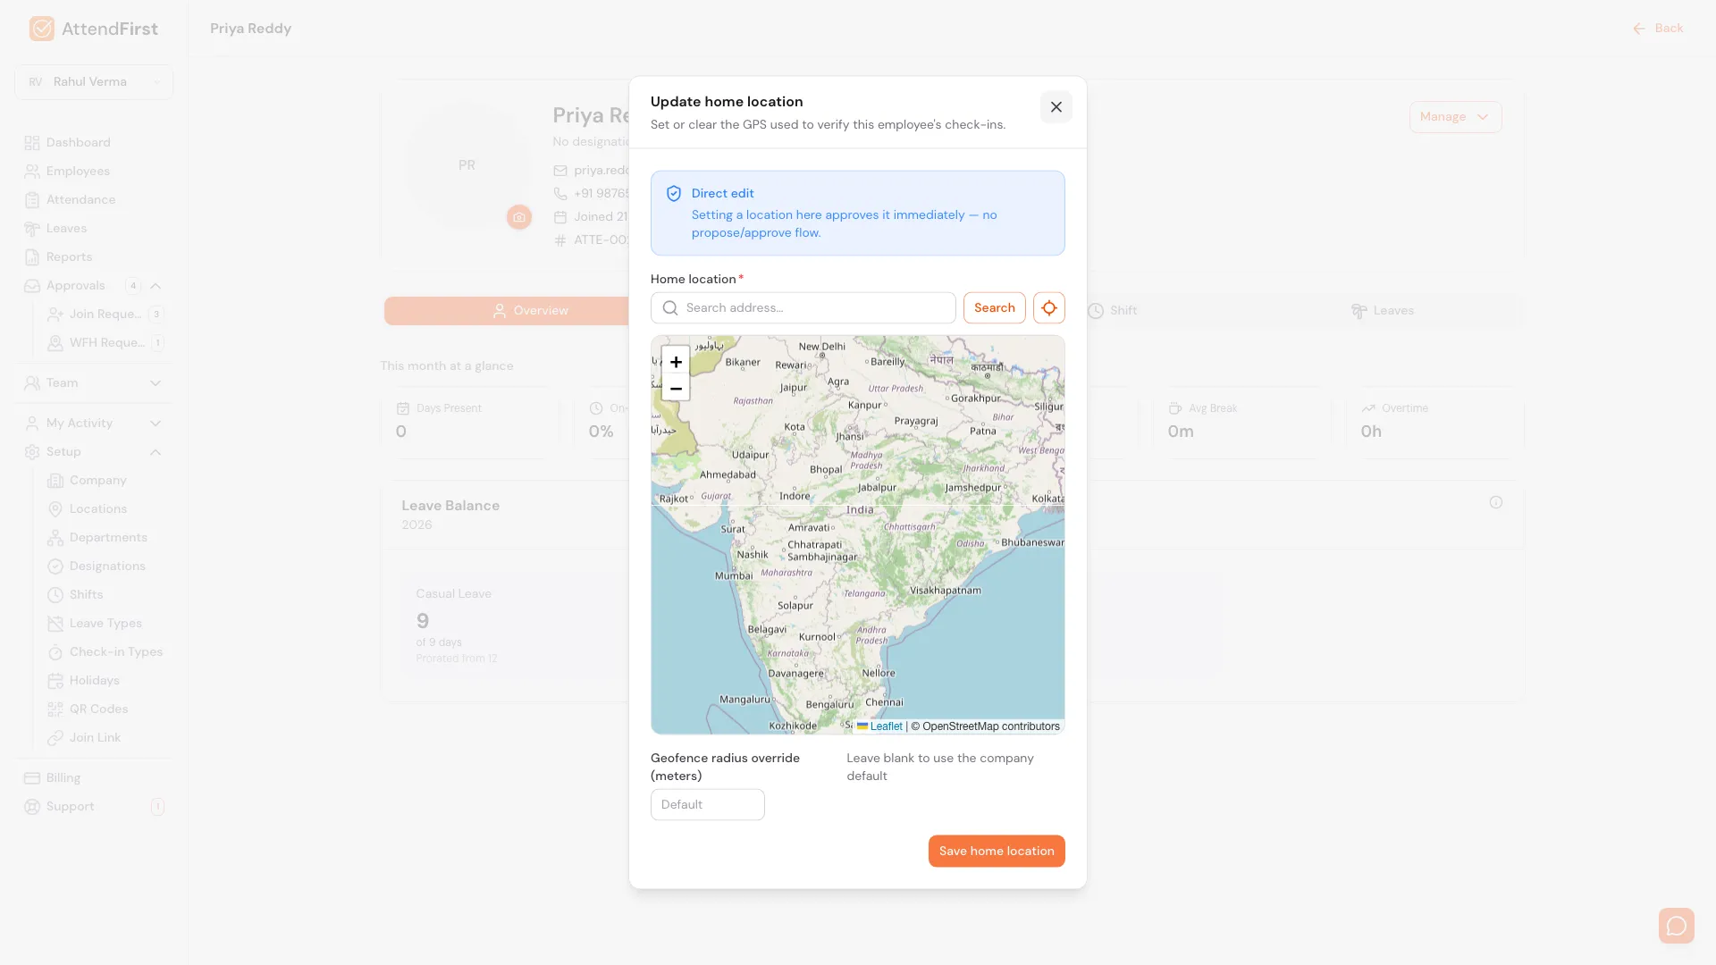1716x965 pixels.
Task: Open Join Link under Setup
Action: pos(105,738)
